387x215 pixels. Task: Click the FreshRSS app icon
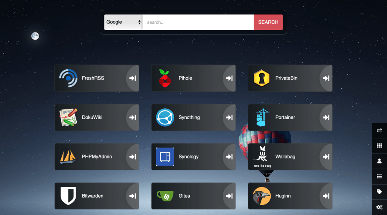68,78
